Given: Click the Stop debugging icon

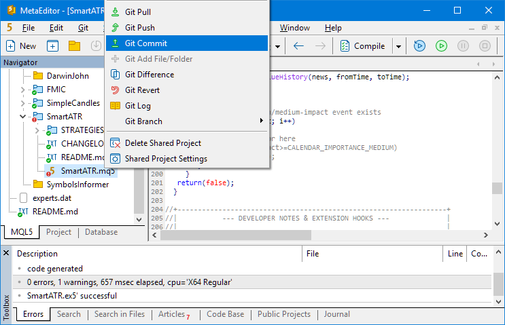Looking at the screenshot, I should (485, 46).
